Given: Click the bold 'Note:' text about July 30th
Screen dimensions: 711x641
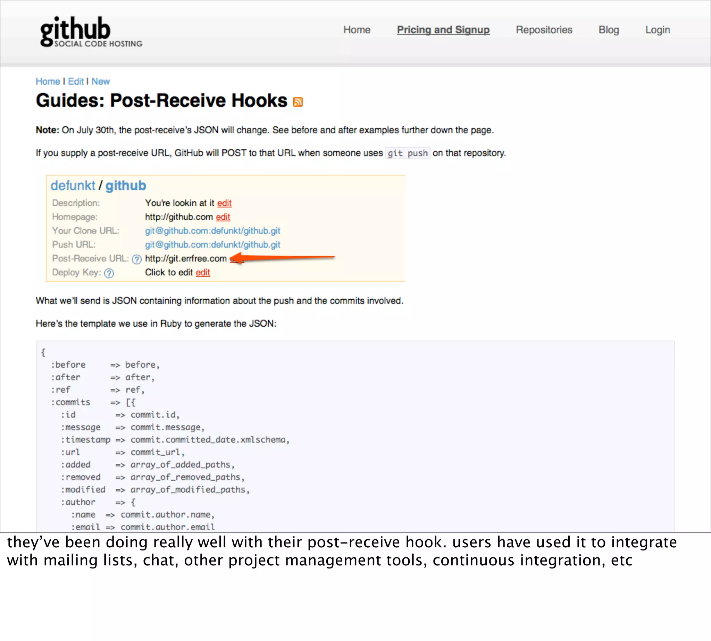Looking at the screenshot, I should 47,130.
